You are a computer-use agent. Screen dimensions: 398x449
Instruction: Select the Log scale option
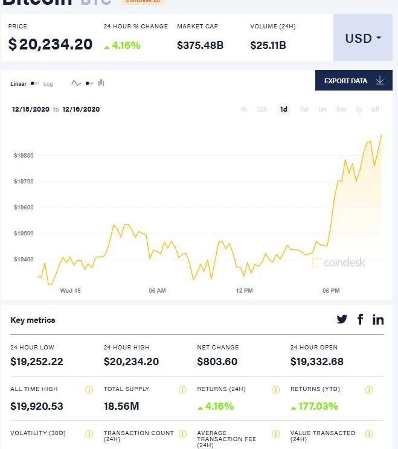[48, 84]
